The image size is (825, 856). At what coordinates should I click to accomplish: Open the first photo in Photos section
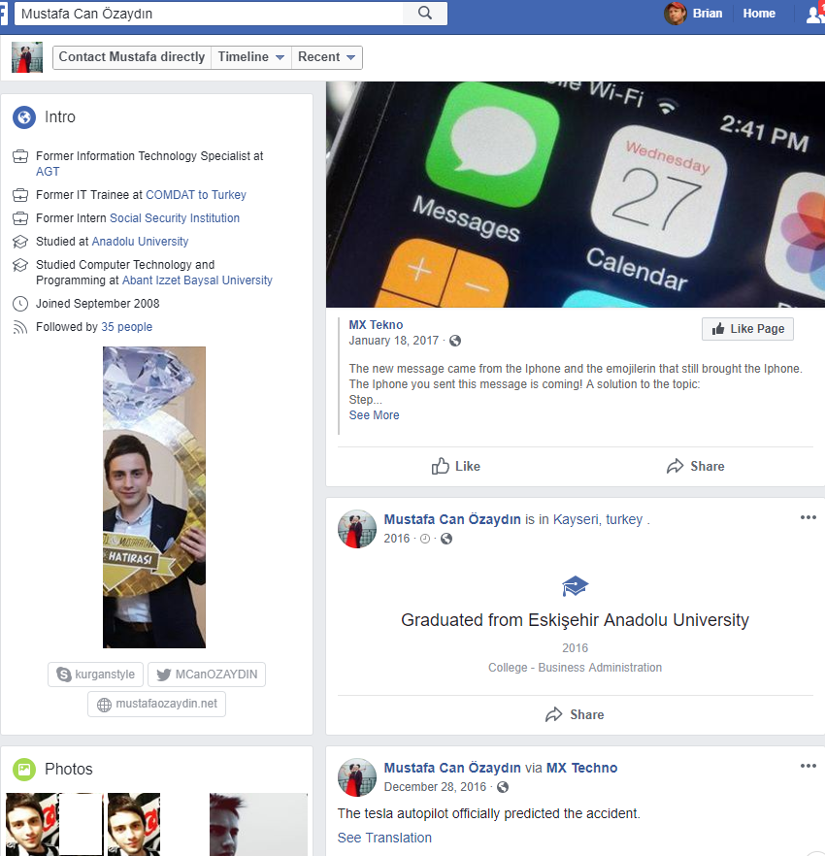point(32,824)
